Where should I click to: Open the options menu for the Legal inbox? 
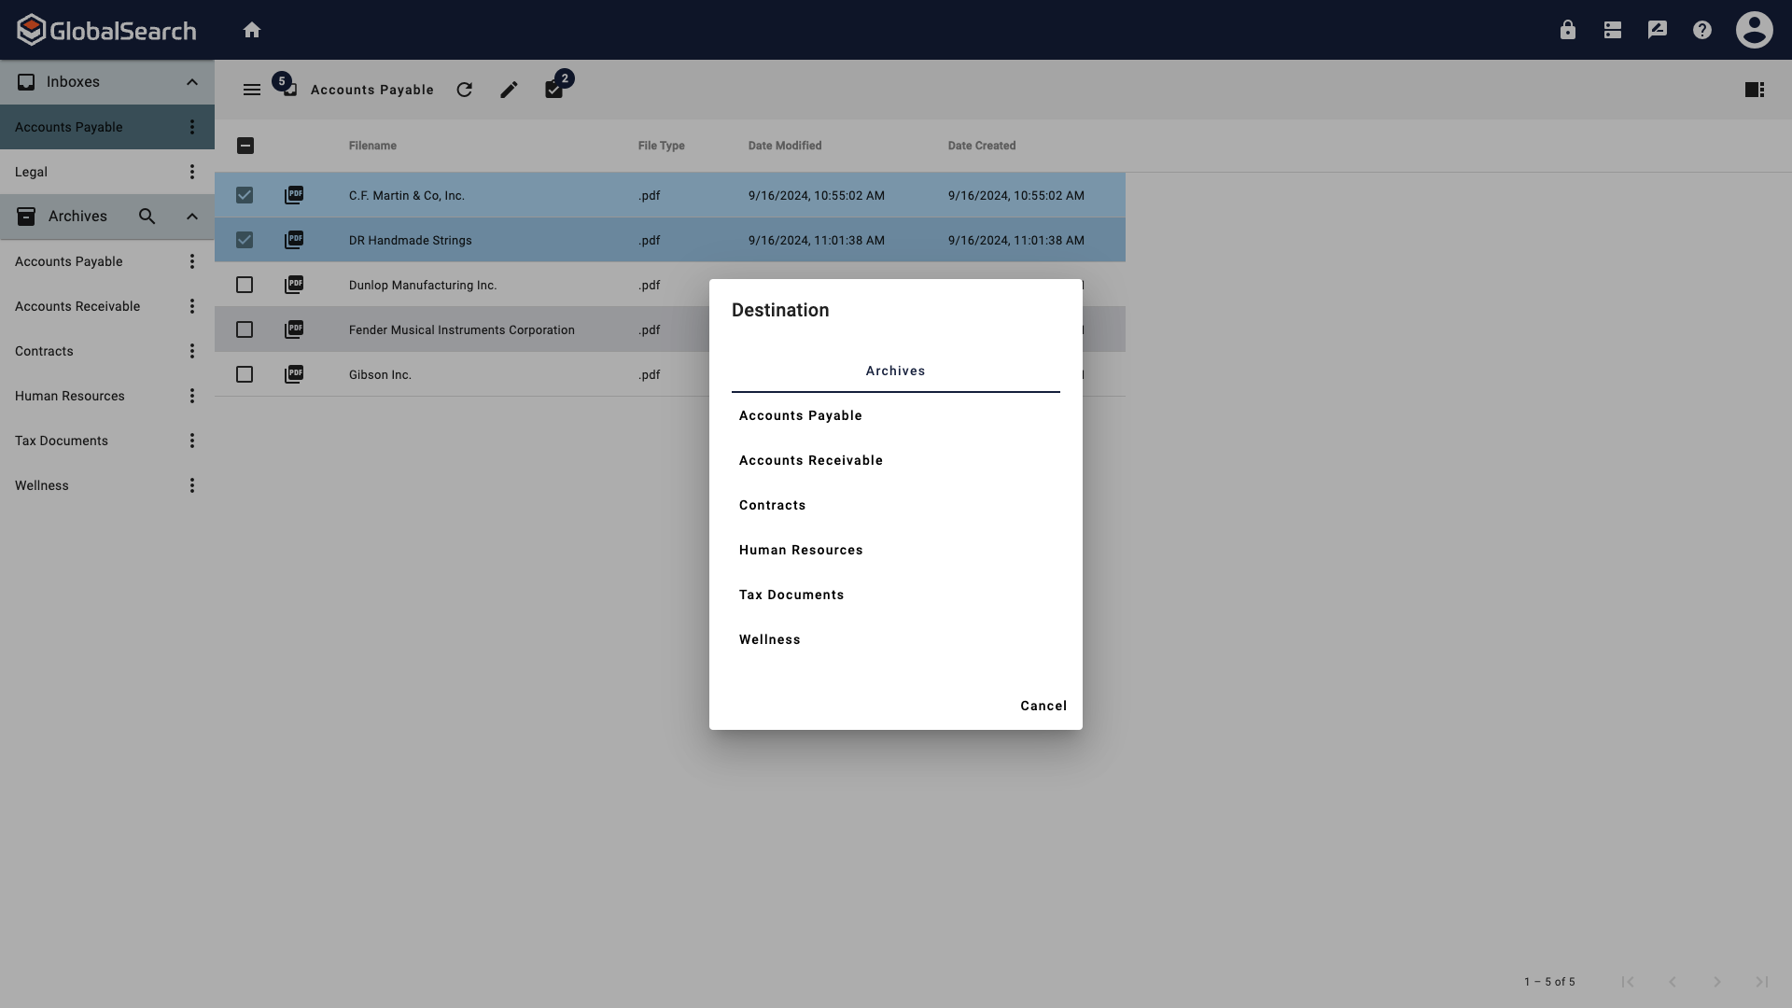click(x=192, y=172)
